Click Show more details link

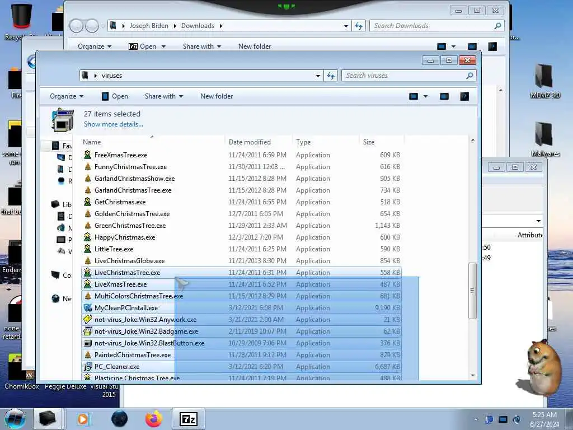(113, 124)
